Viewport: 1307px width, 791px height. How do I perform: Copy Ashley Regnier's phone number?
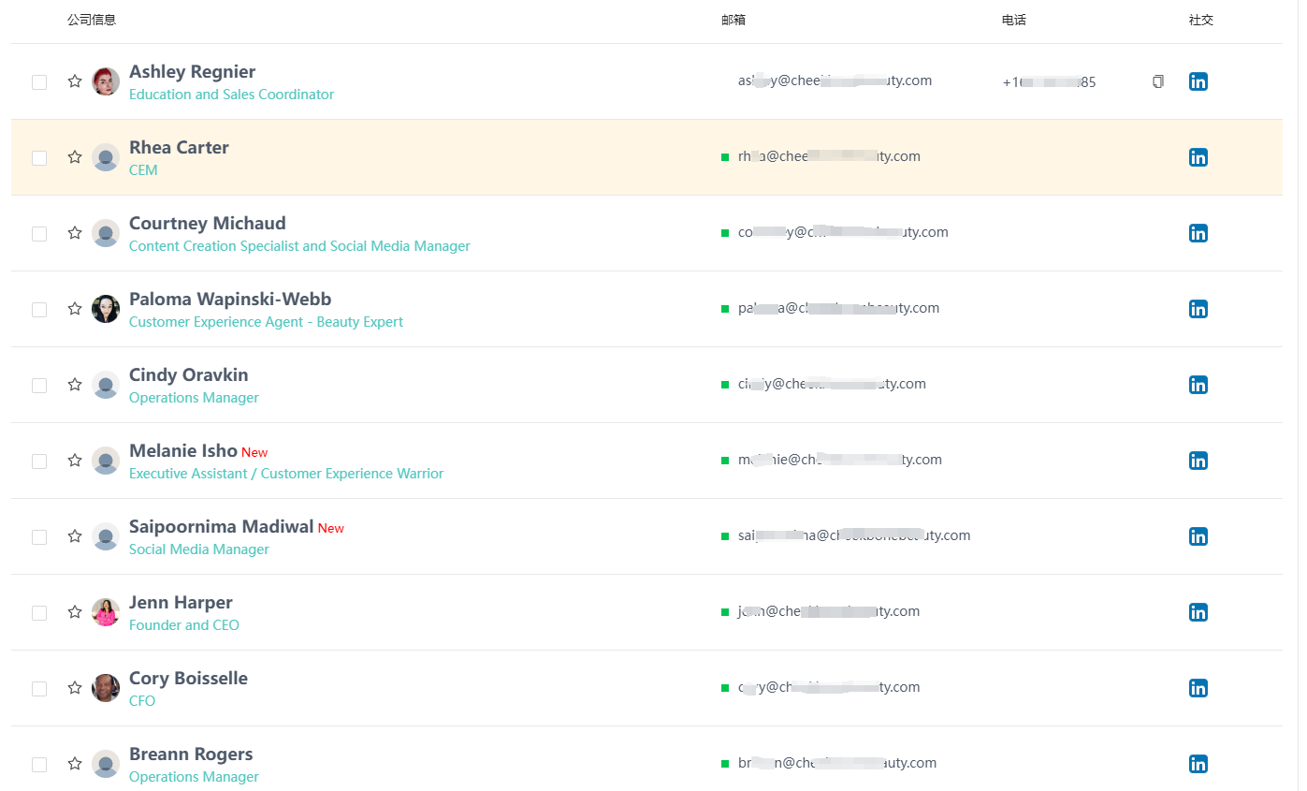(1158, 81)
